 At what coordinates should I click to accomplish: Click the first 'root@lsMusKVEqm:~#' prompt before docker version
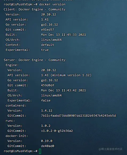coord(21,4)
